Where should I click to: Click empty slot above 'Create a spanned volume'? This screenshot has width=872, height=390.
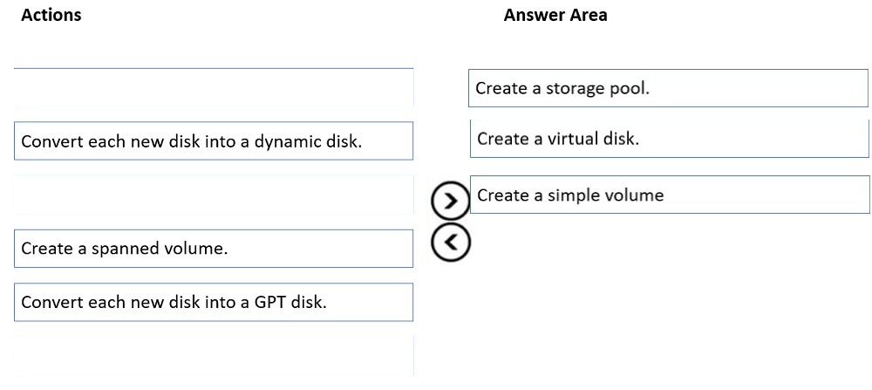214,195
